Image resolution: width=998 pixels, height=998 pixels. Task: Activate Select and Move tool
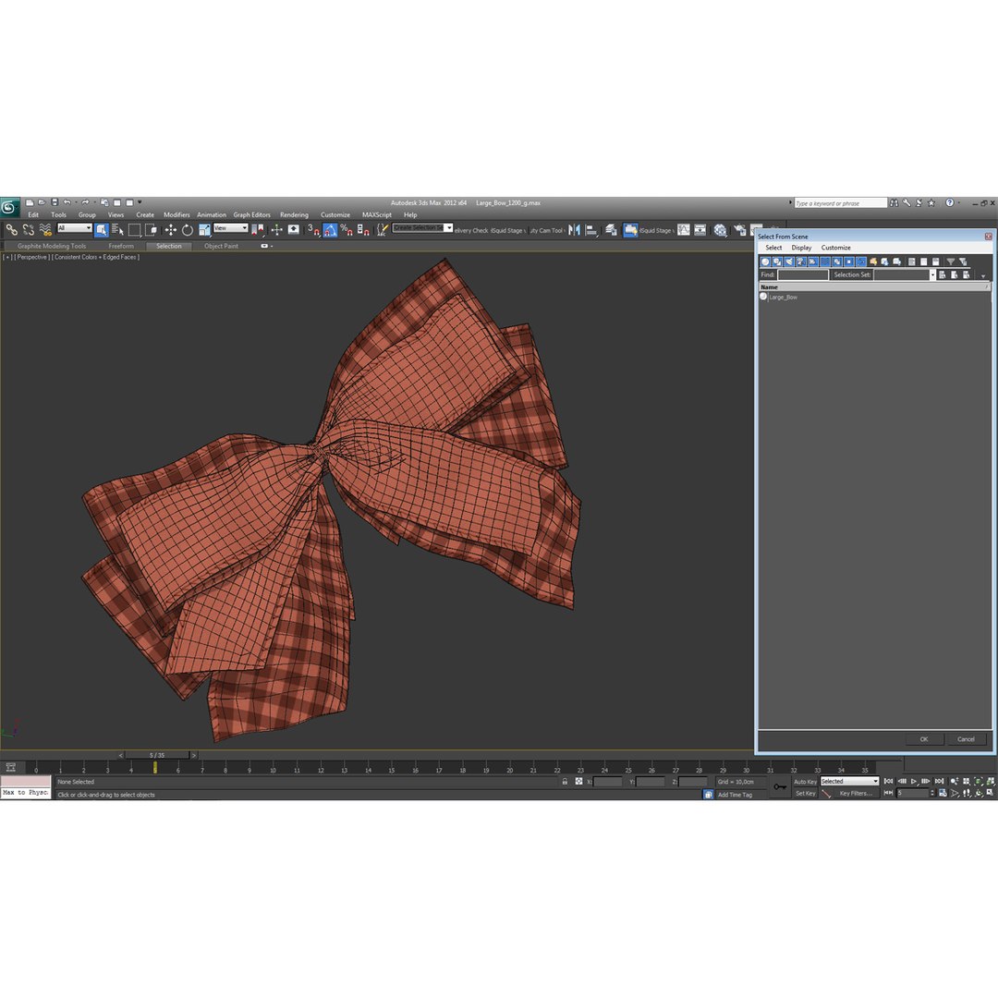tap(171, 230)
